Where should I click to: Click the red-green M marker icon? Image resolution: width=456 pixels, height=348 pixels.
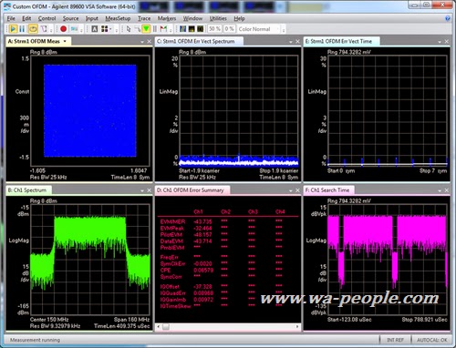tap(163, 29)
